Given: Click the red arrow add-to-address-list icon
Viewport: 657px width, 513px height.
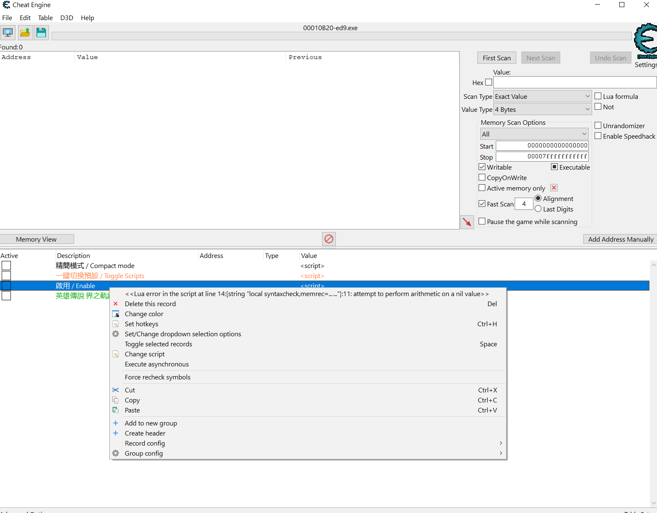Looking at the screenshot, I should click(x=467, y=222).
